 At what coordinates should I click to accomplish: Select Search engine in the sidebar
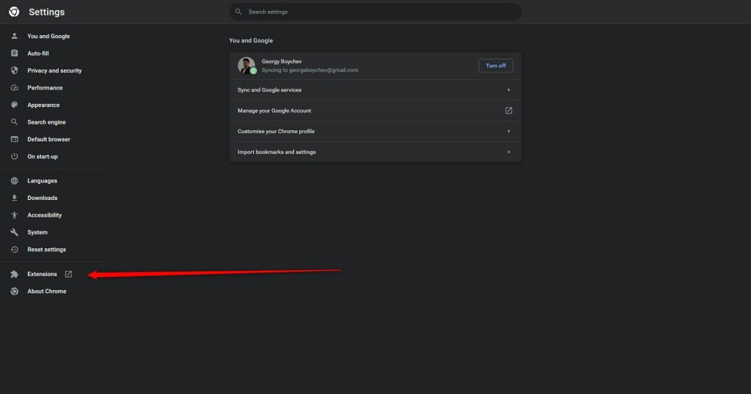coord(46,122)
